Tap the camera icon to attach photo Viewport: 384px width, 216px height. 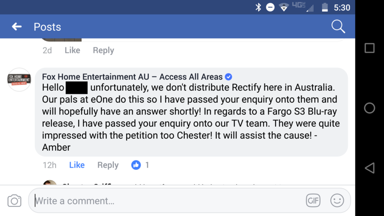14,201
